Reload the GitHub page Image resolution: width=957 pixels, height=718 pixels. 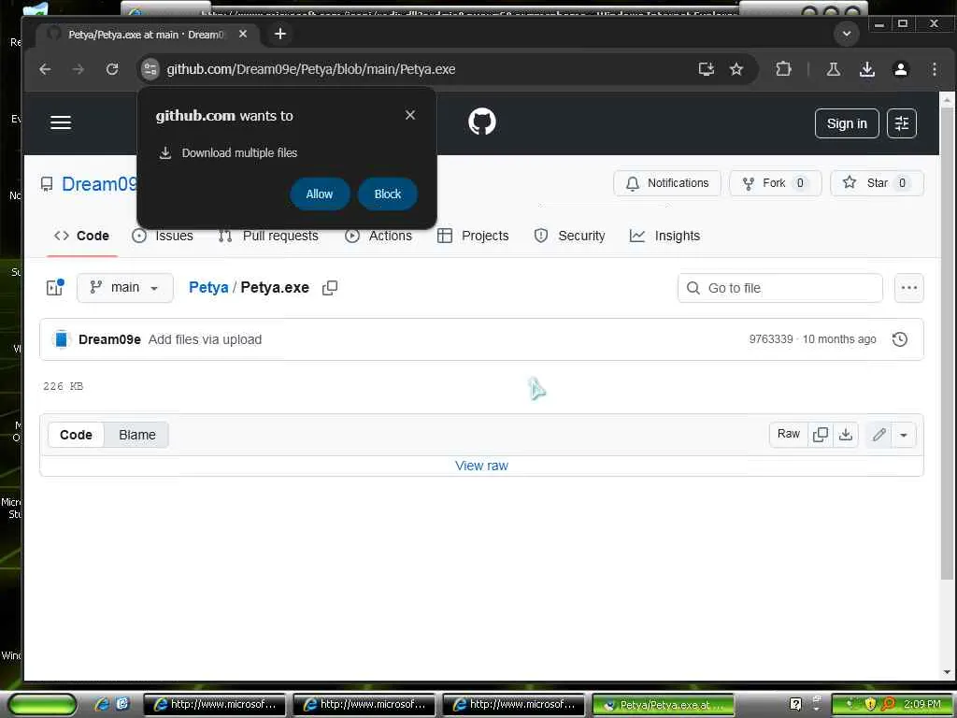click(x=112, y=69)
